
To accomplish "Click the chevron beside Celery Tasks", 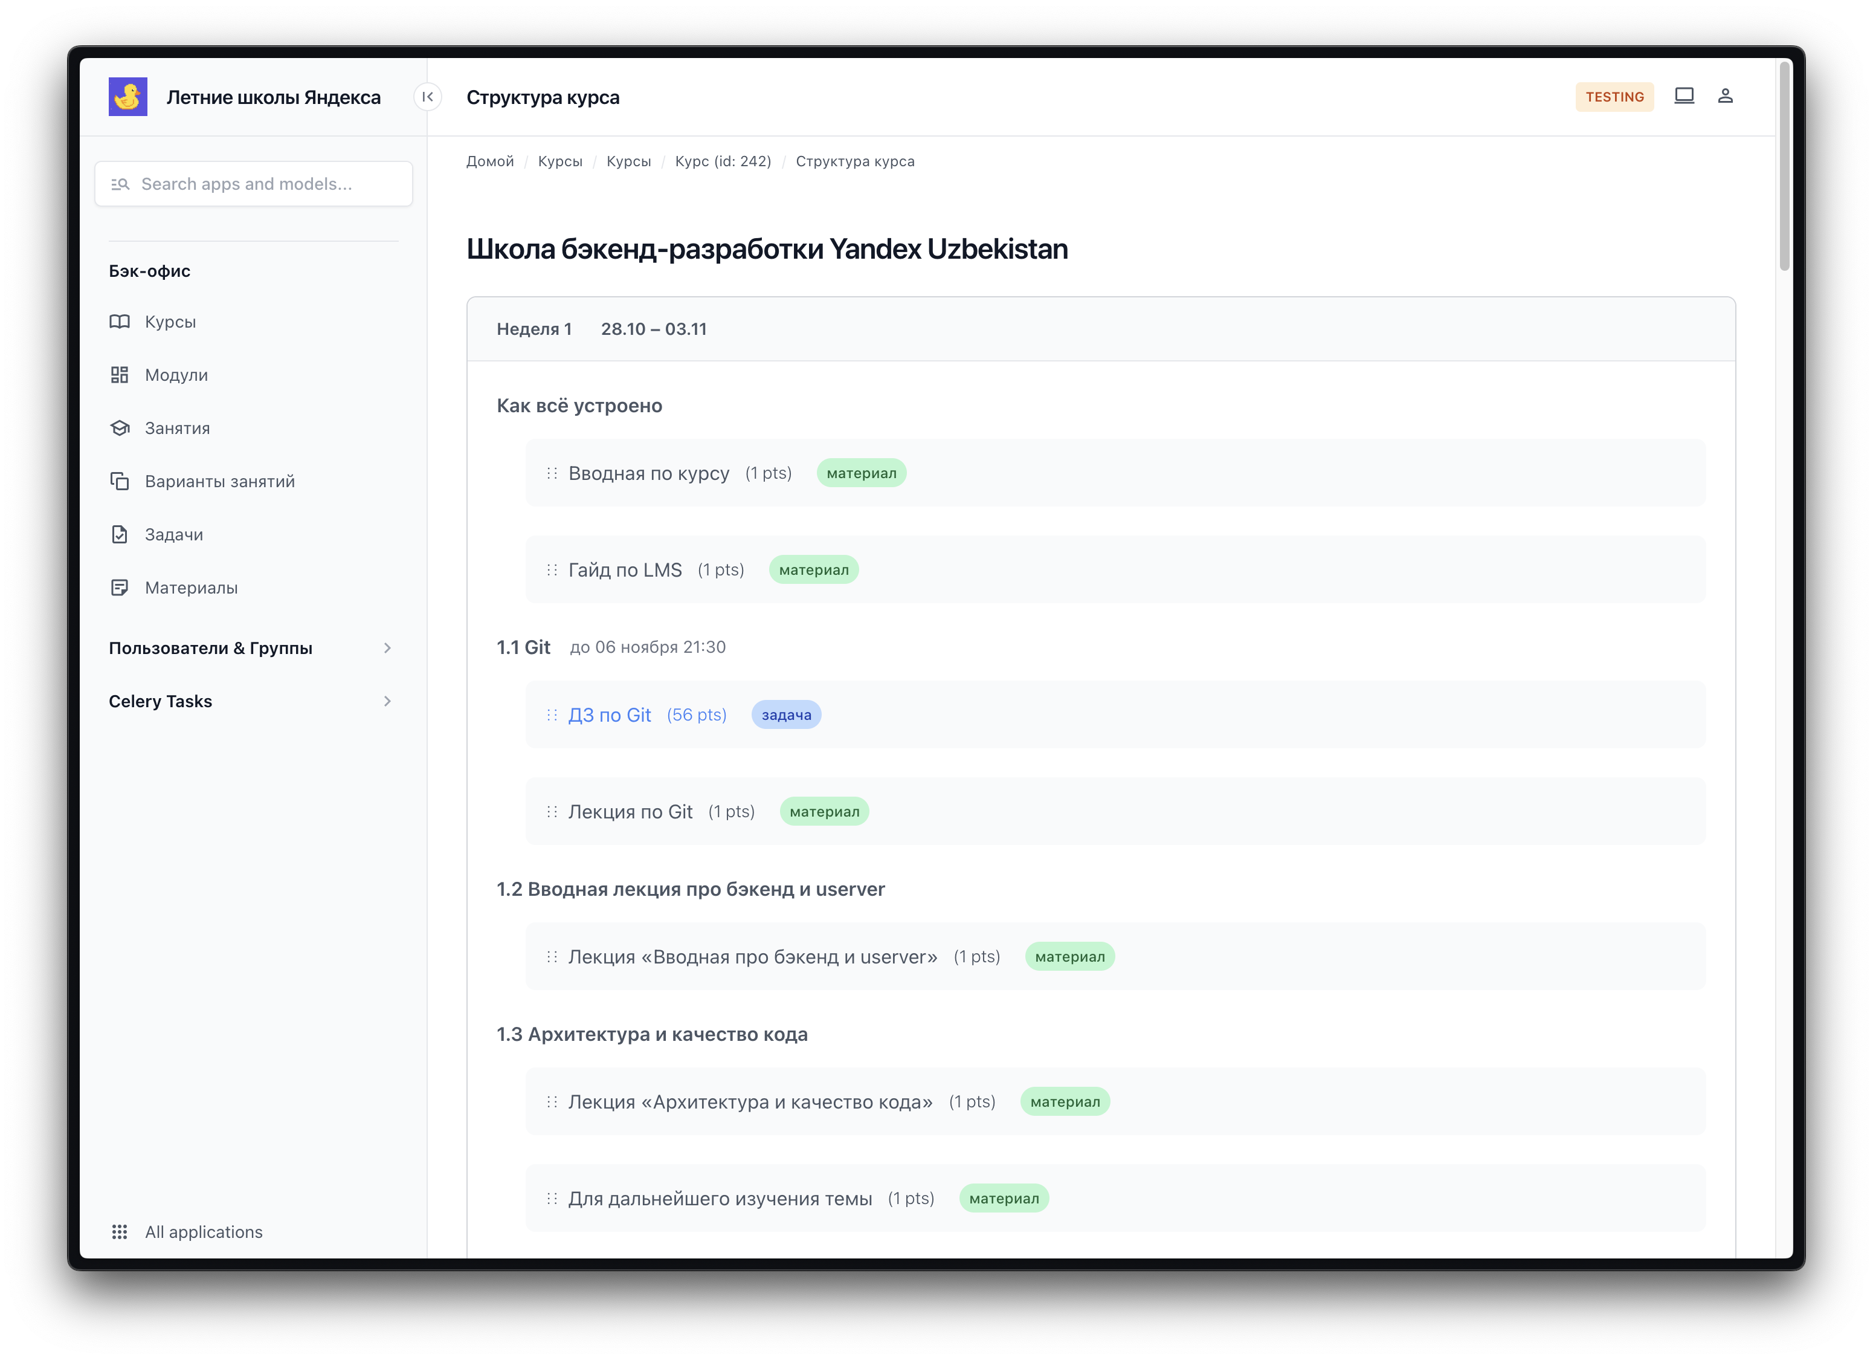I will click(x=387, y=702).
